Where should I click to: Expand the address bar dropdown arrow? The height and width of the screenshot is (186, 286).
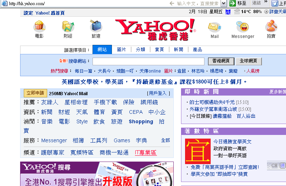(223, 3)
